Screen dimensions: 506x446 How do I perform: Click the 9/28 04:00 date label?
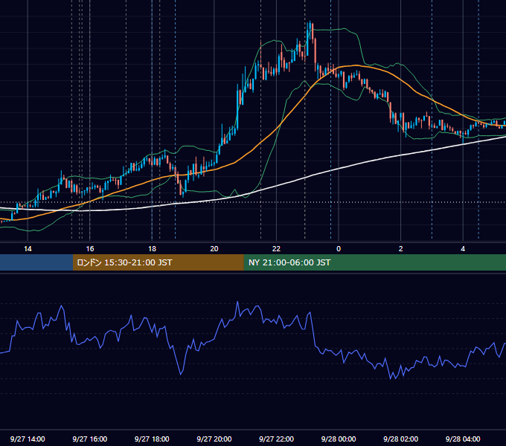(463, 439)
